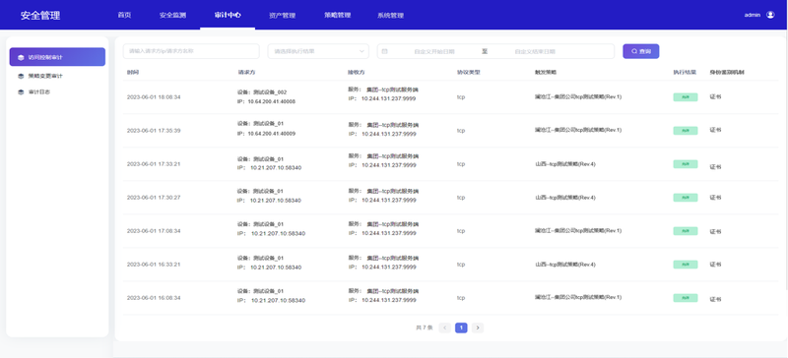Expand the 执行结果 select dropdown
Image resolution: width=788 pixels, height=358 pixels.
click(x=318, y=51)
